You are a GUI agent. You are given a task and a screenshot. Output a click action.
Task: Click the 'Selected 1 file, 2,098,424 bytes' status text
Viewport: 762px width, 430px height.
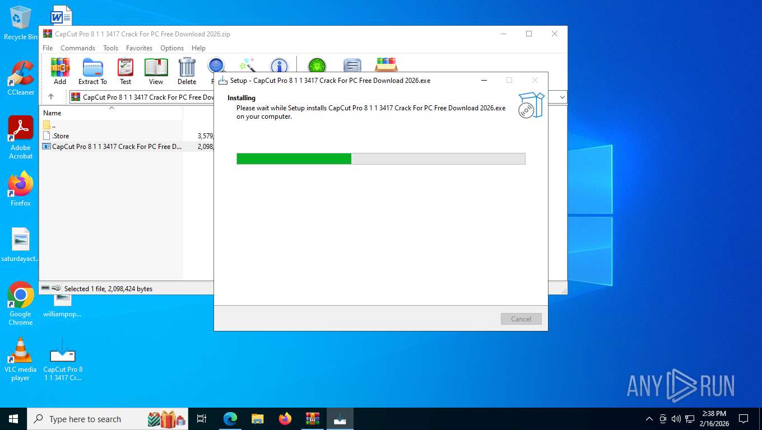point(108,288)
